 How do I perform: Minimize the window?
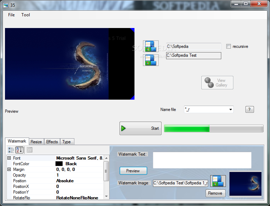click(236, 4)
